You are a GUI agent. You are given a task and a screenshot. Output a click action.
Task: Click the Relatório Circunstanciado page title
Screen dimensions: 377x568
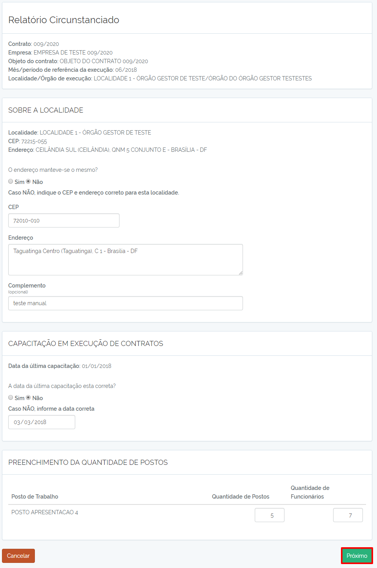click(64, 20)
